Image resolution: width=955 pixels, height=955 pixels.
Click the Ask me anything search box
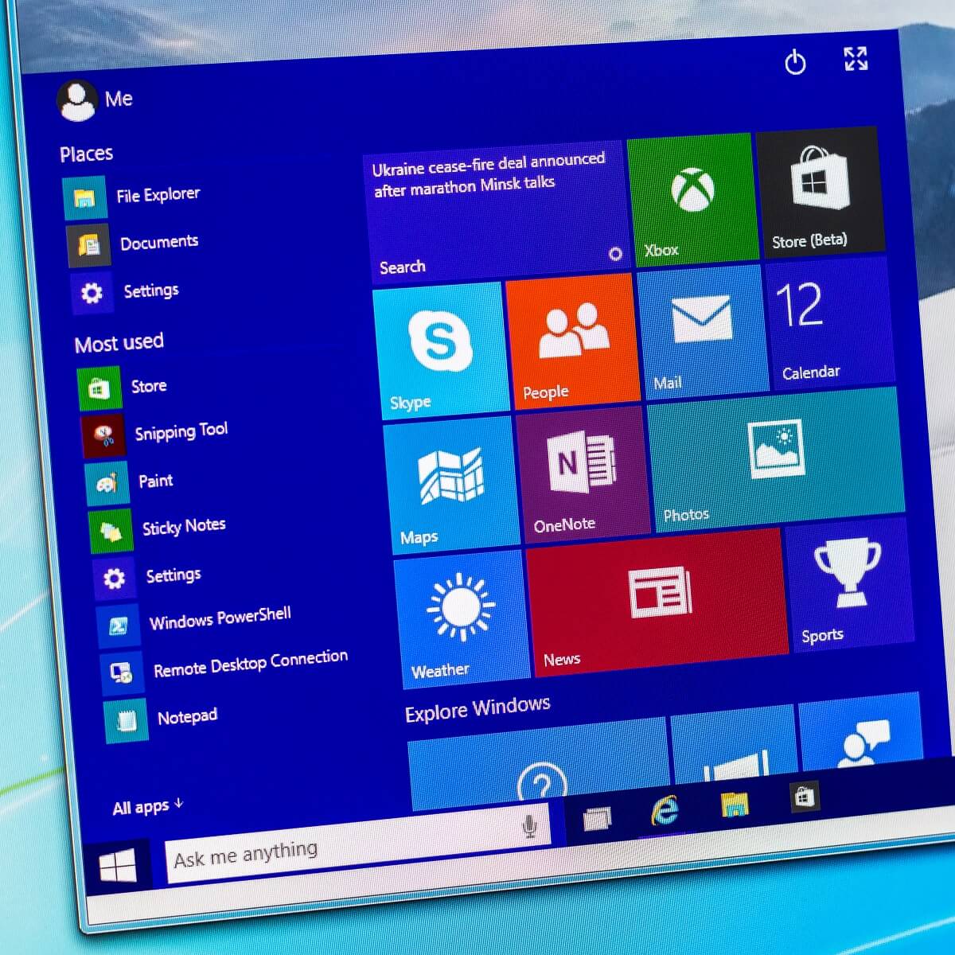pos(357,844)
